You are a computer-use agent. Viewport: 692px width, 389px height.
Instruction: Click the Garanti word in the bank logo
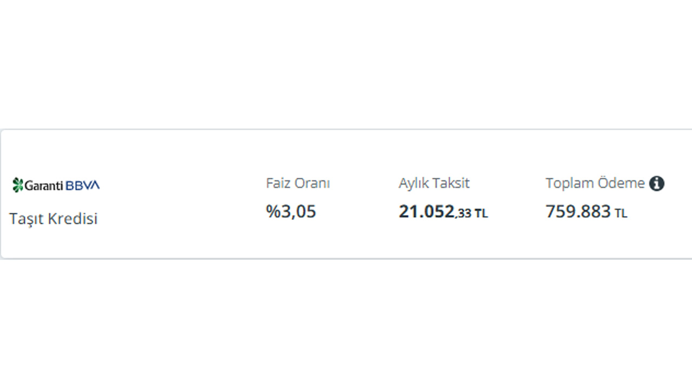pos(44,186)
